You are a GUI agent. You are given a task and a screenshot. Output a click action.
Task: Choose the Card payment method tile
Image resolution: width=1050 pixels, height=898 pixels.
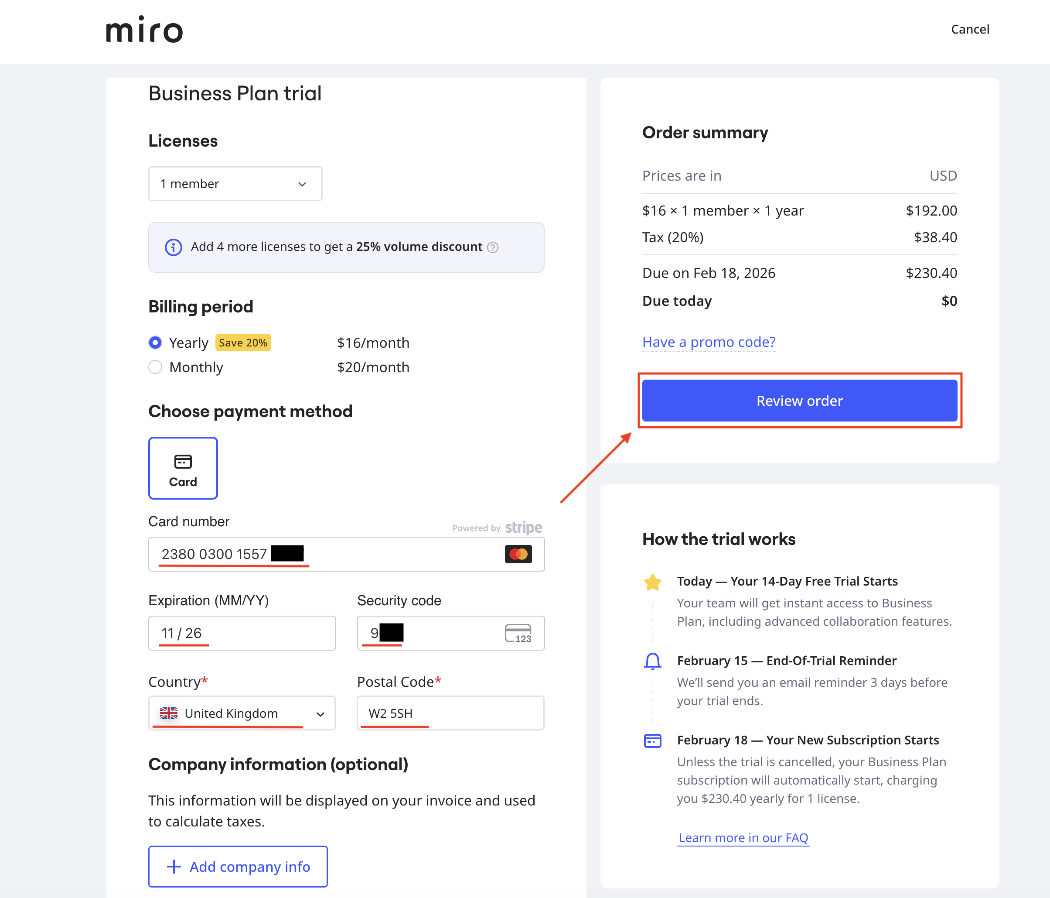(183, 468)
